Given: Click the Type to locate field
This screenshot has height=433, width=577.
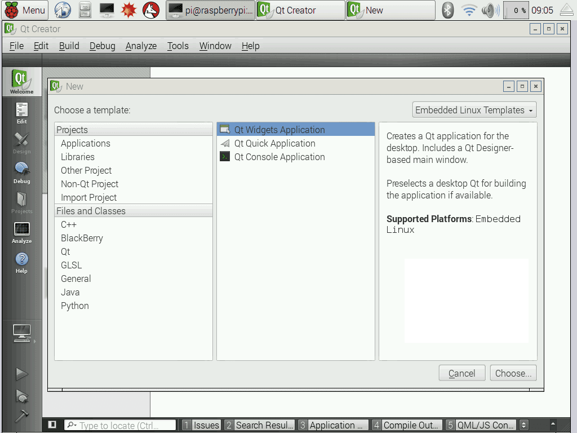Looking at the screenshot, I should (120, 425).
